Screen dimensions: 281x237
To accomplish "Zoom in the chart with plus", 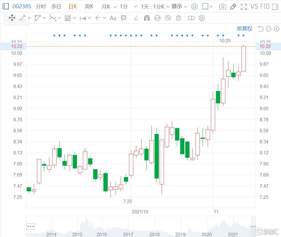I will point(276,29).
